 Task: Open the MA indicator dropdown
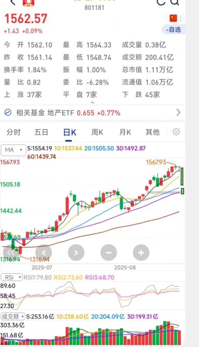(14, 150)
